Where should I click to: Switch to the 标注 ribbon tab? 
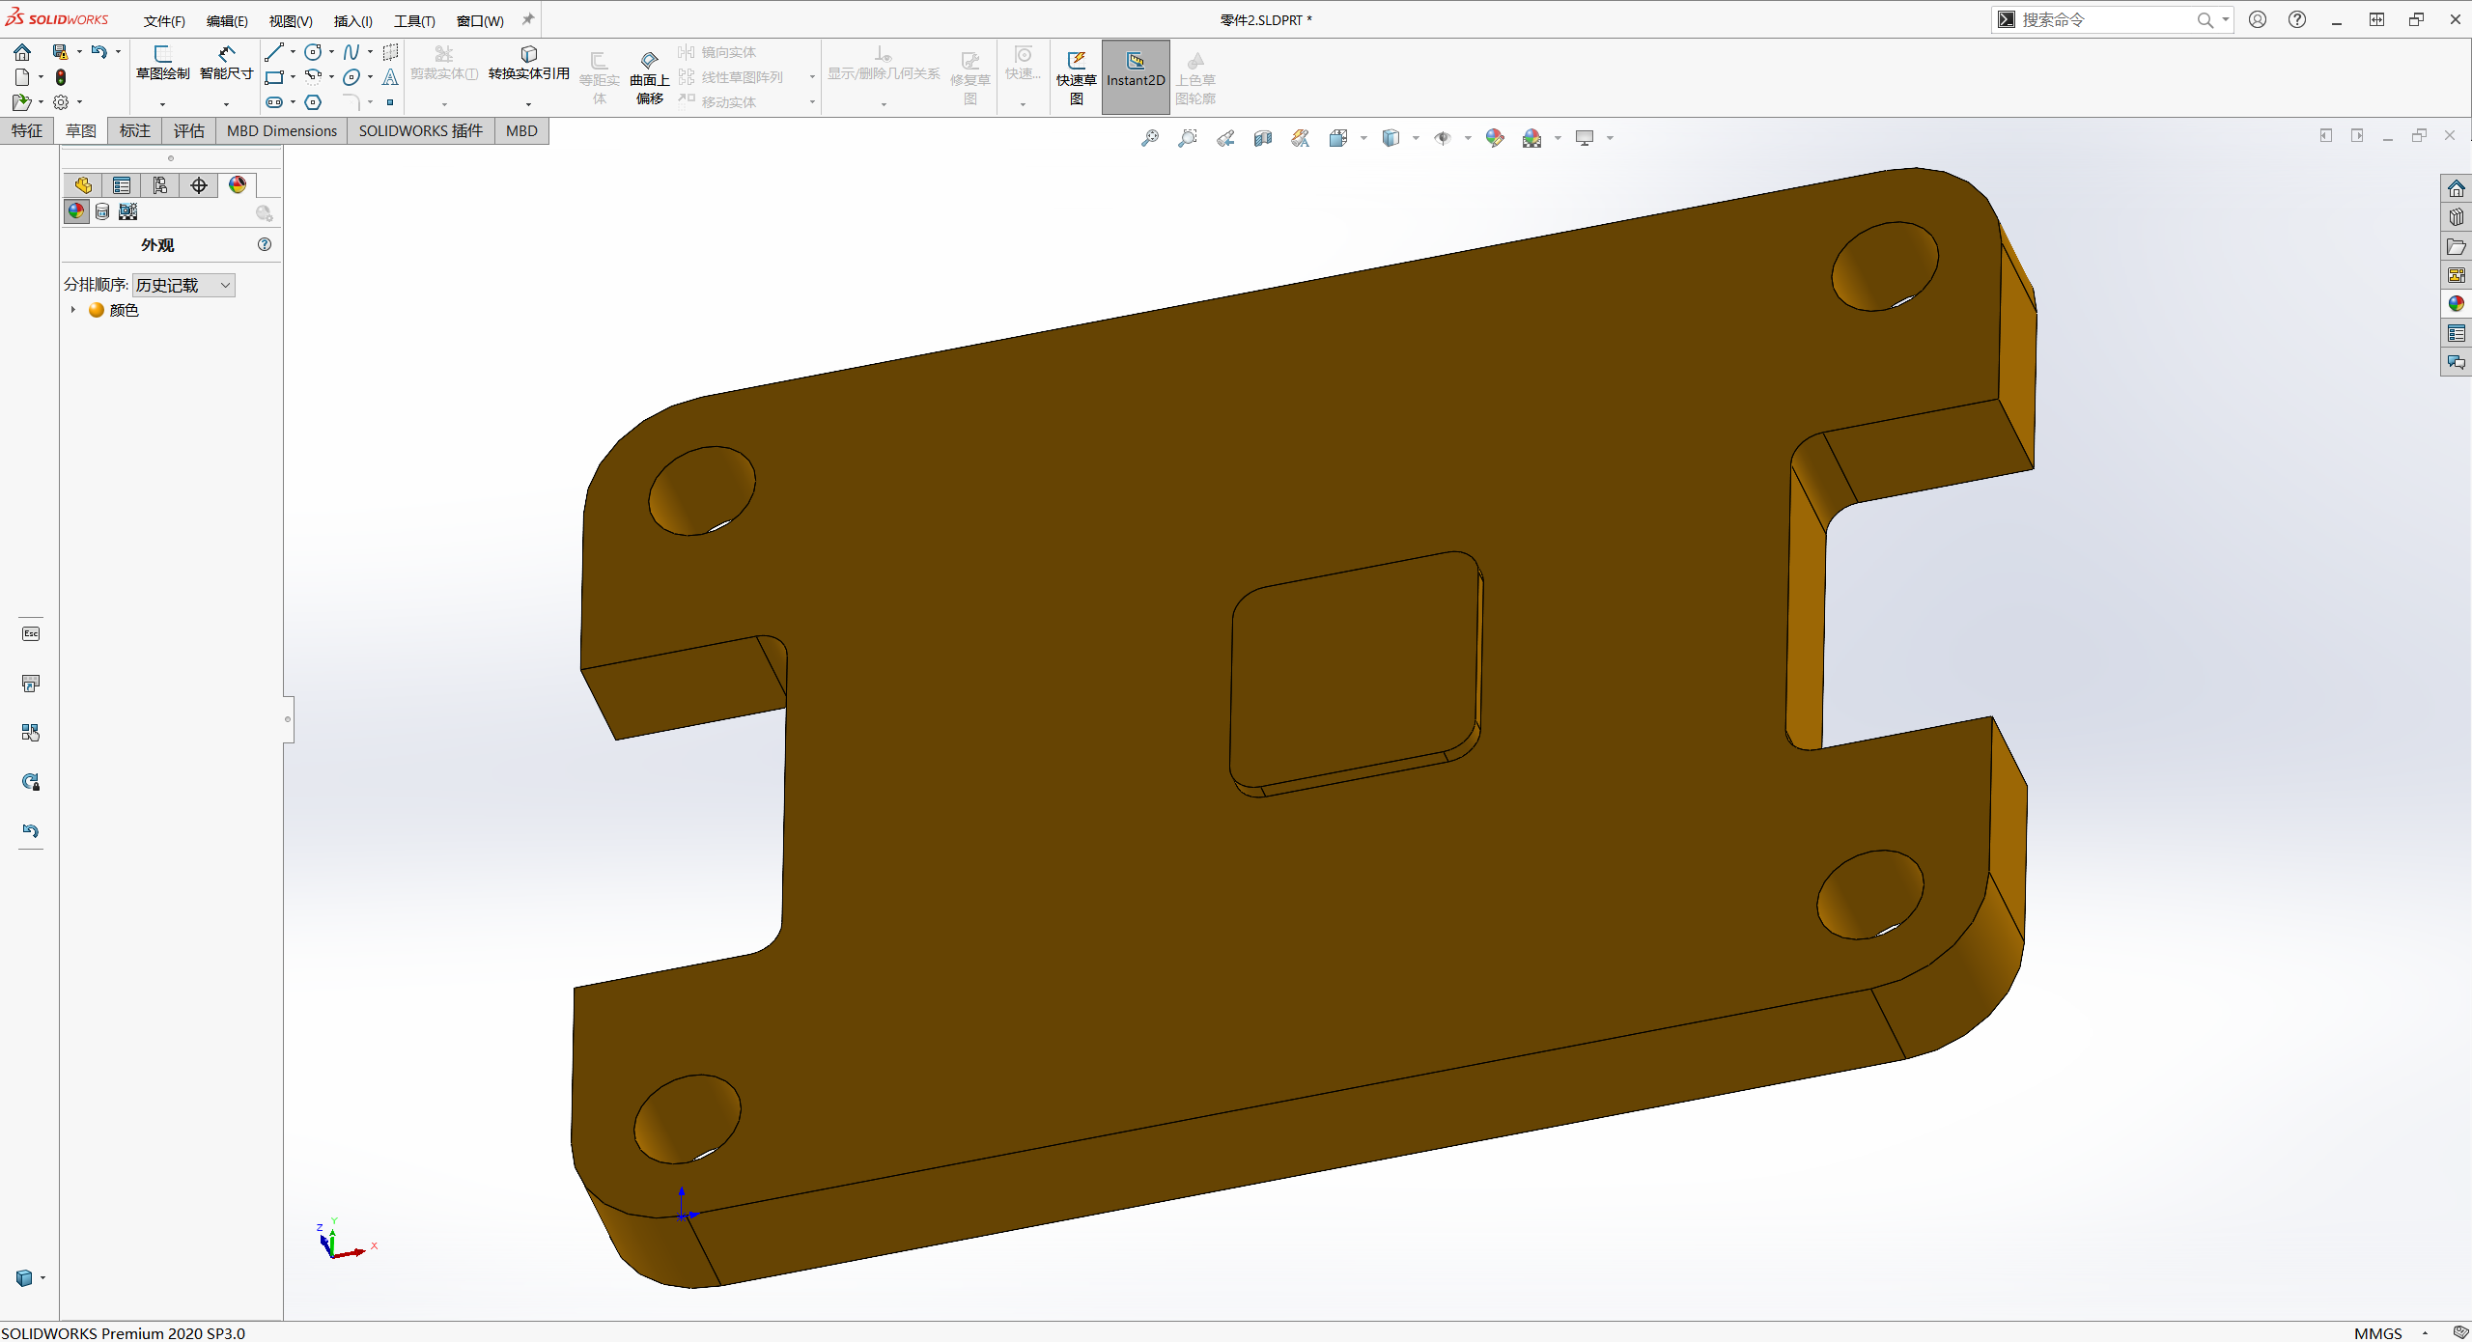[x=135, y=131]
